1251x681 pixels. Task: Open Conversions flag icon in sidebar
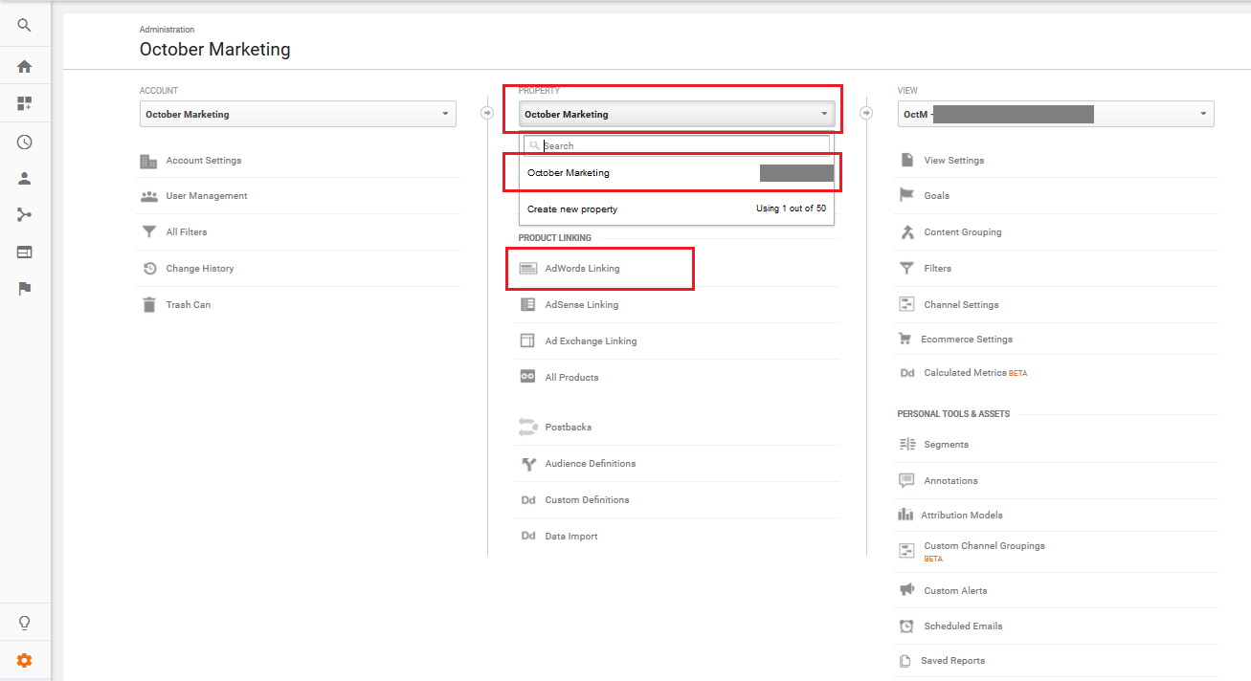[x=24, y=289]
